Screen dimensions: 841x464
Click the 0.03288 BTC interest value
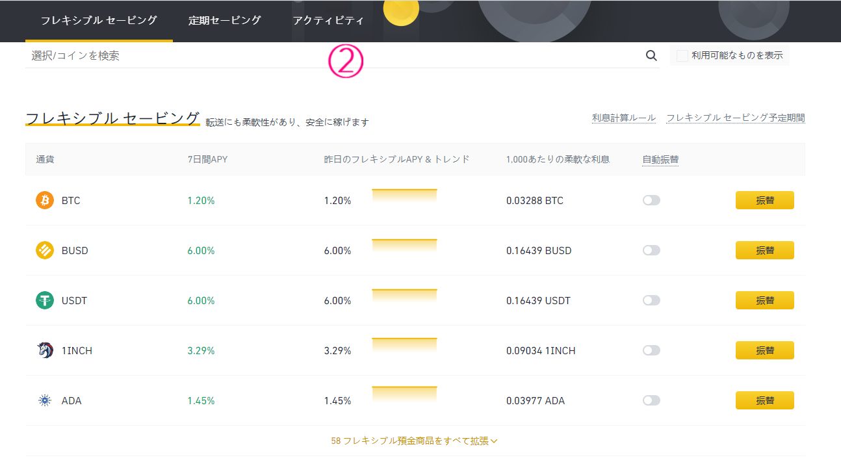(x=535, y=201)
